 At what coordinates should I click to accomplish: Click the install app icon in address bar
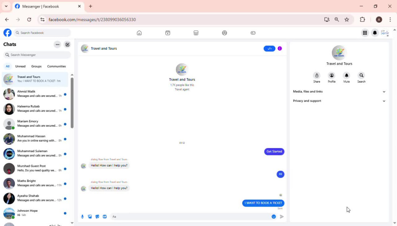pyautogui.click(x=327, y=19)
